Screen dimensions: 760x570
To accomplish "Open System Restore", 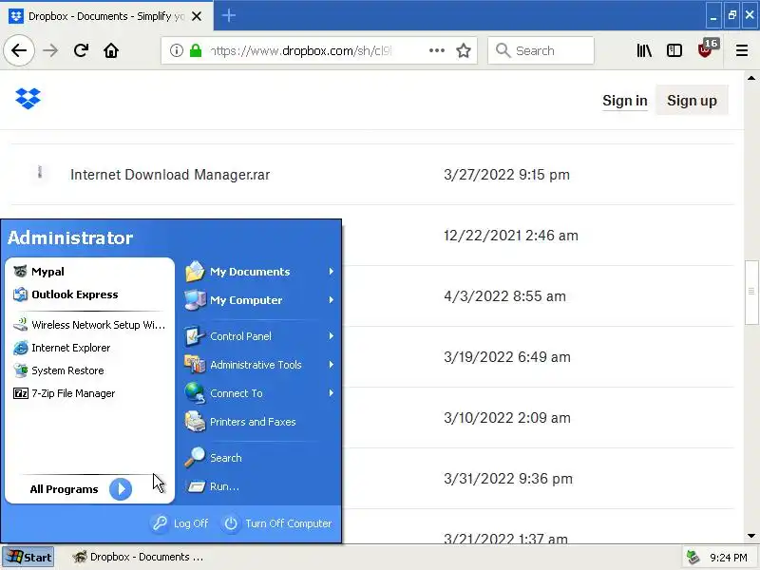I will click(x=89, y=370).
